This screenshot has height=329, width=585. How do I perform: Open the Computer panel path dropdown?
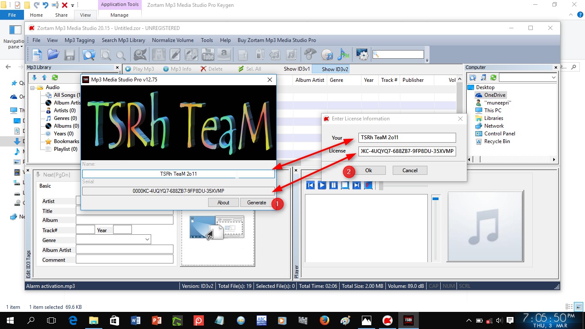coord(553,78)
